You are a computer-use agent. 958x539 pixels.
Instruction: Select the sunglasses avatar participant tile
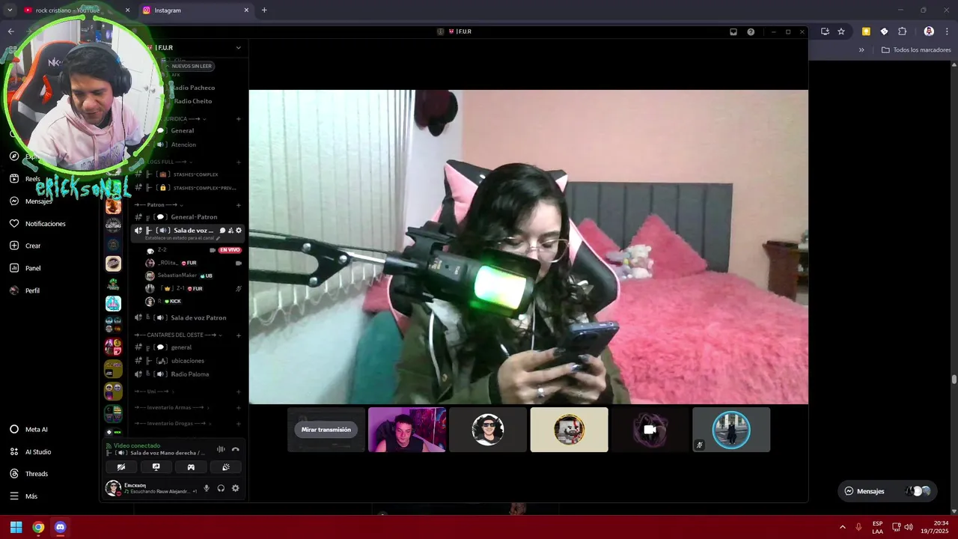(x=488, y=430)
